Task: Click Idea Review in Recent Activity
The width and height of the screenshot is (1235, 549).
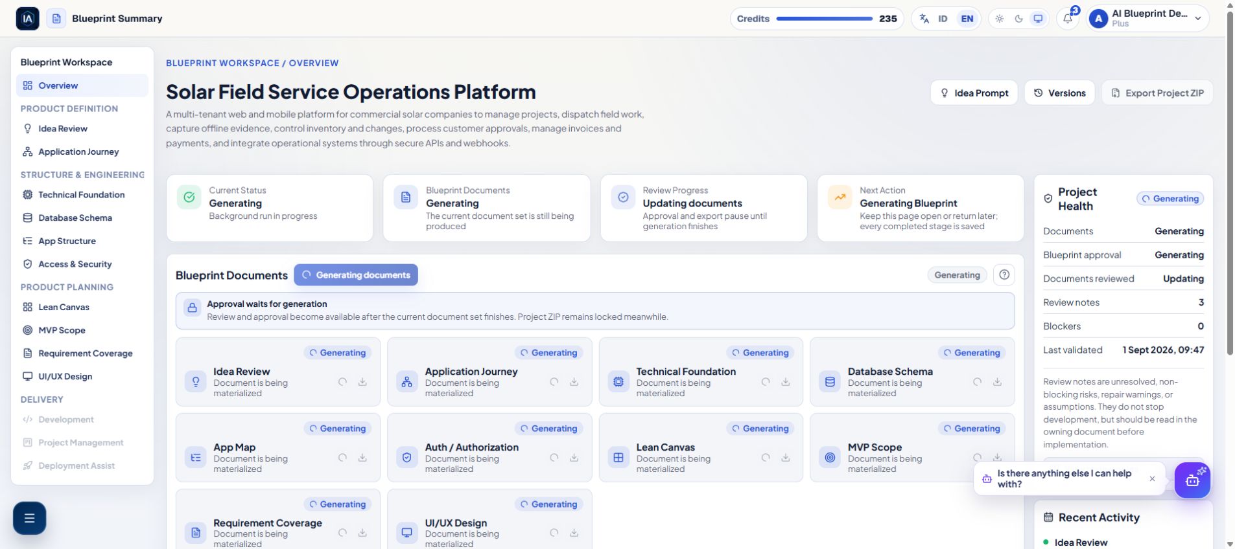Action: click(x=1081, y=543)
